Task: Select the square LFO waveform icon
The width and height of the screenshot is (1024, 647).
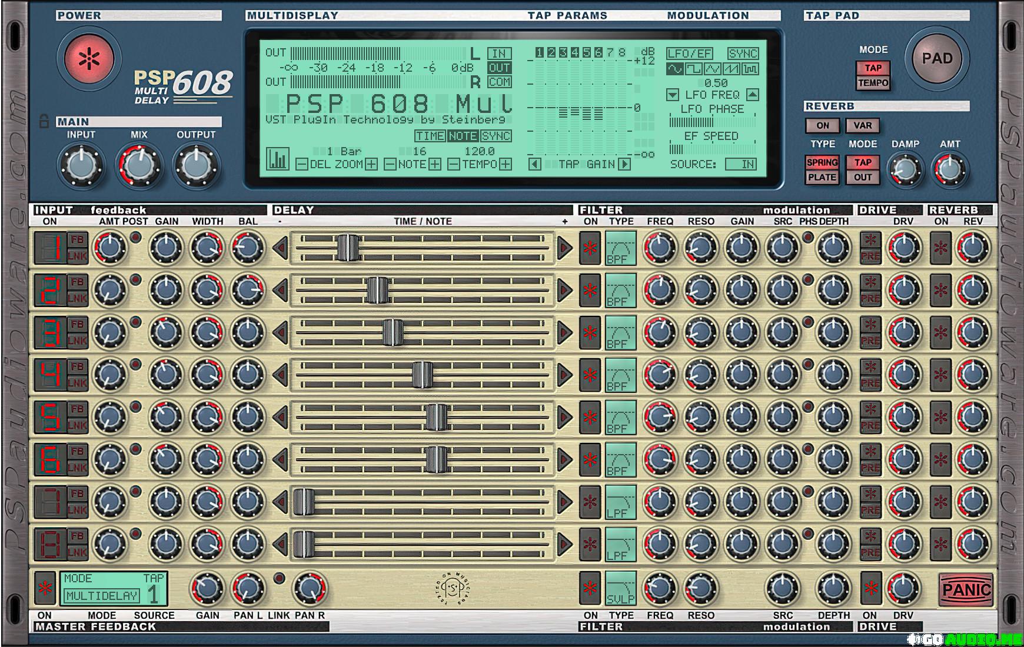Action: pos(693,69)
